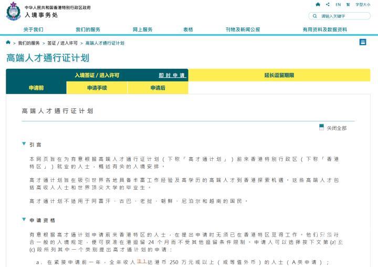Click the print page icon
The image size is (378, 267).
(x=363, y=42)
